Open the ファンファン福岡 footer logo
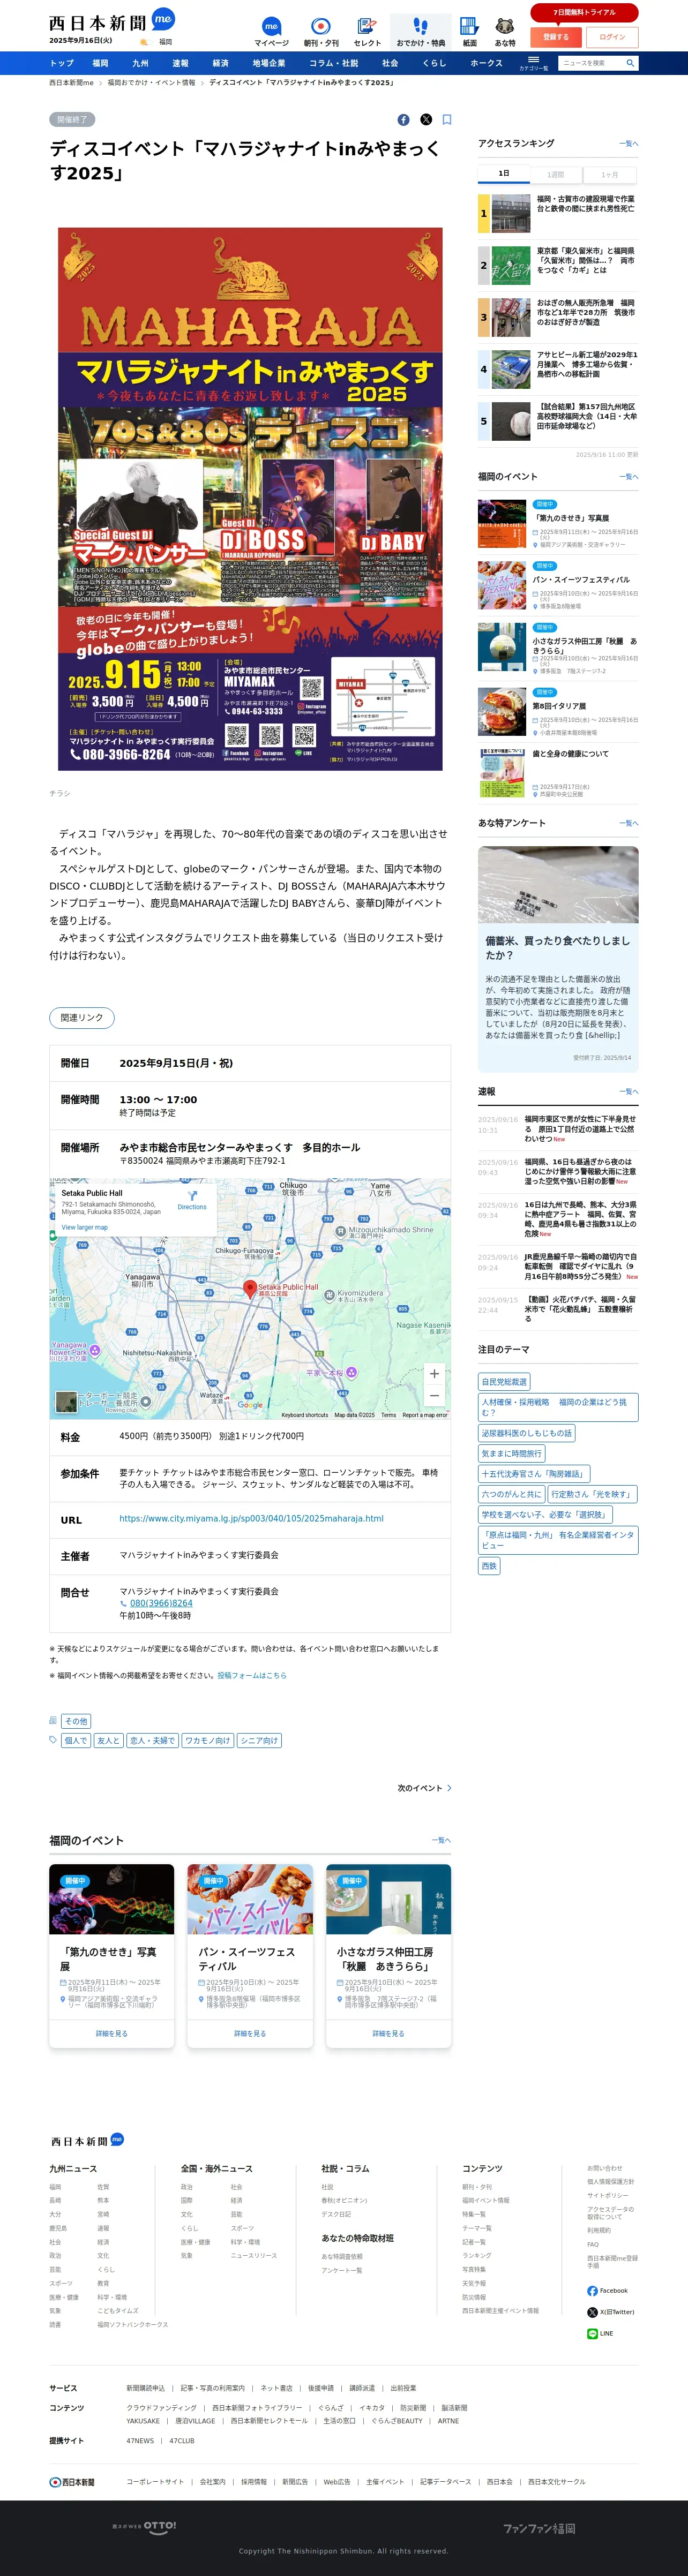Viewport: 688px width, 2576px height. tap(539, 2528)
